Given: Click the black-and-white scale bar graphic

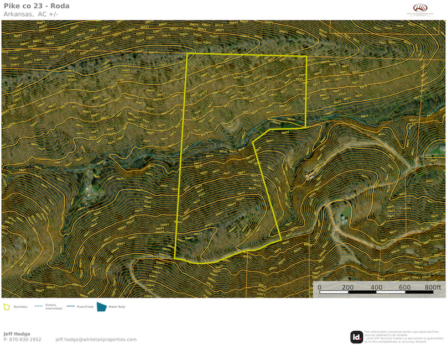Looking at the screenshot, I should [376, 292].
